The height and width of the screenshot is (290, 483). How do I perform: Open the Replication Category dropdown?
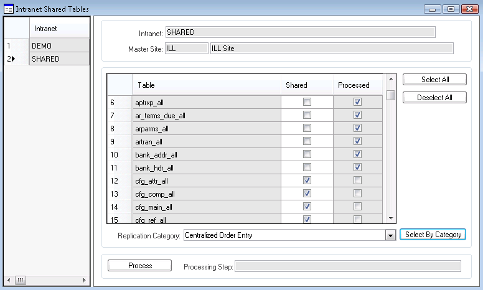coord(390,235)
